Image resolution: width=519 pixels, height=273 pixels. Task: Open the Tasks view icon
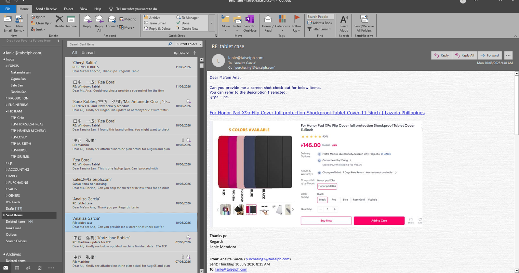[40, 268]
